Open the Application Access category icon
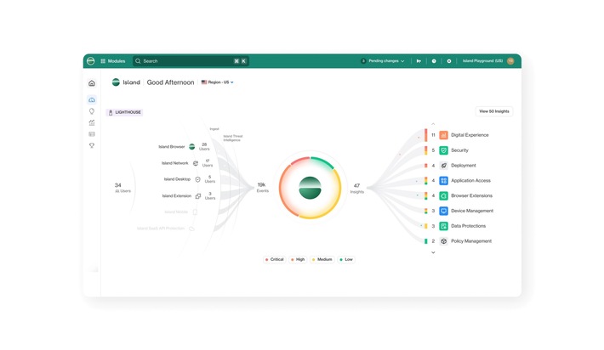604x350 pixels. pyautogui.click(x=444, y=180)
